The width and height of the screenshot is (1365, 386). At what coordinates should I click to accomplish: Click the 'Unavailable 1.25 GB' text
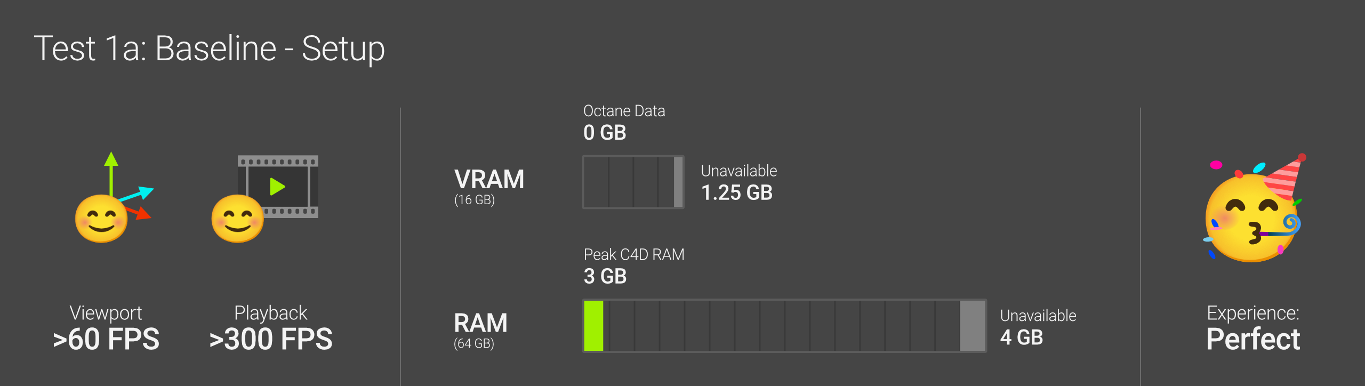click(738, 182)
